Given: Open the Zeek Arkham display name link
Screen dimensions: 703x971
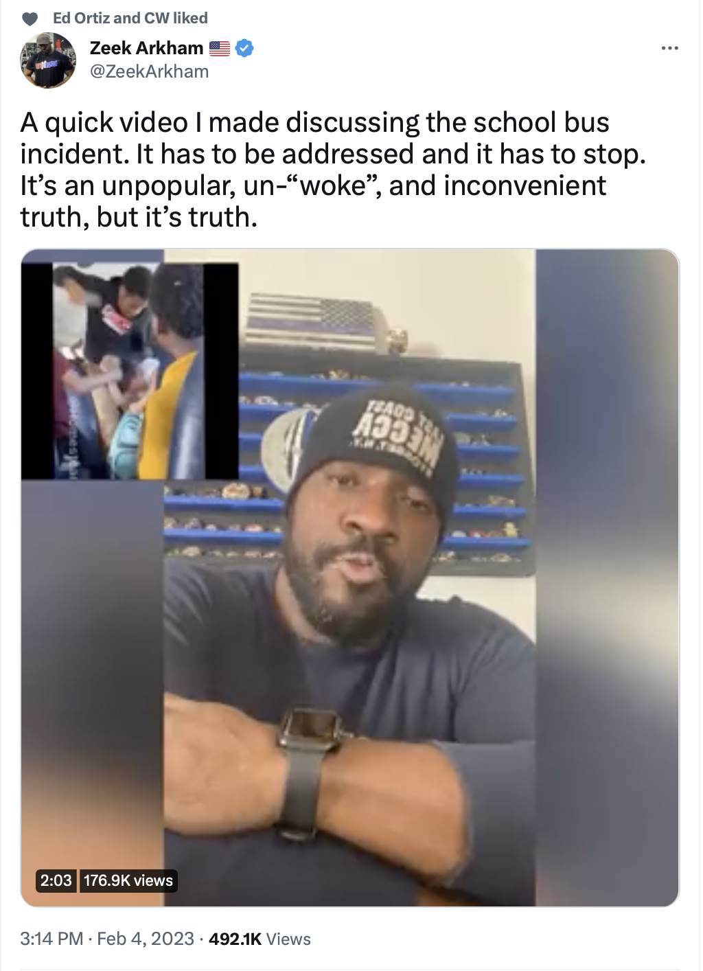Looking at the screenshot, I should 146,48.
